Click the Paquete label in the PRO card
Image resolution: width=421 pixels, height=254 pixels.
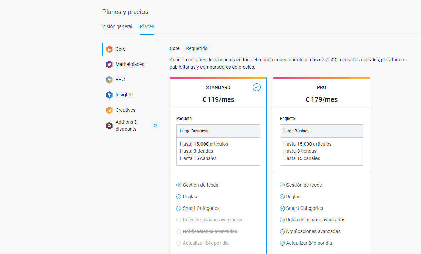287,119
